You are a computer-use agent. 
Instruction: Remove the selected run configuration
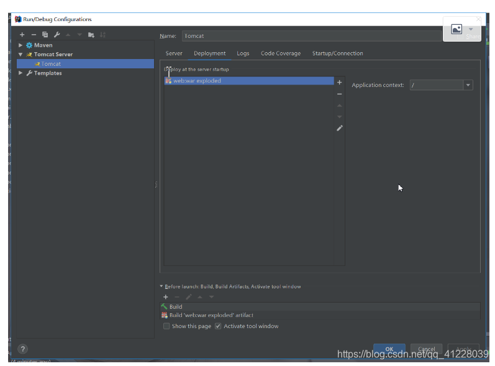tap(34, 35)
